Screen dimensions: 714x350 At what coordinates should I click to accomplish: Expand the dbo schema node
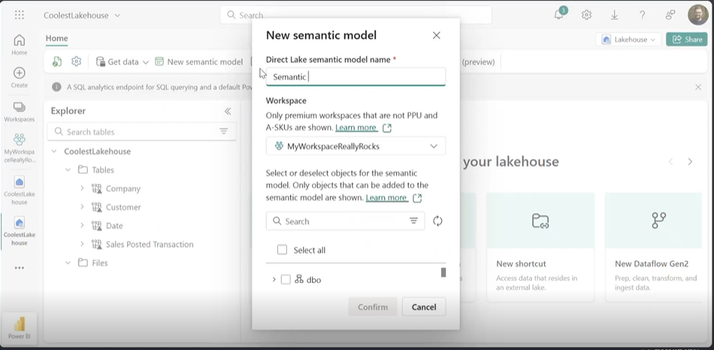point(274,280)
